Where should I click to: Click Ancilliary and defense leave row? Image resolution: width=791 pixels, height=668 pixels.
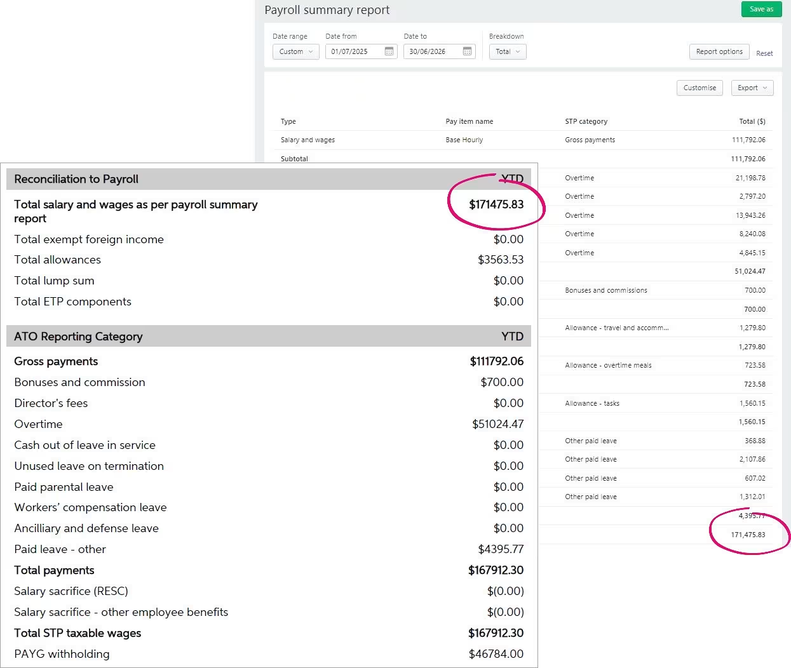click(x=269, y=528)
